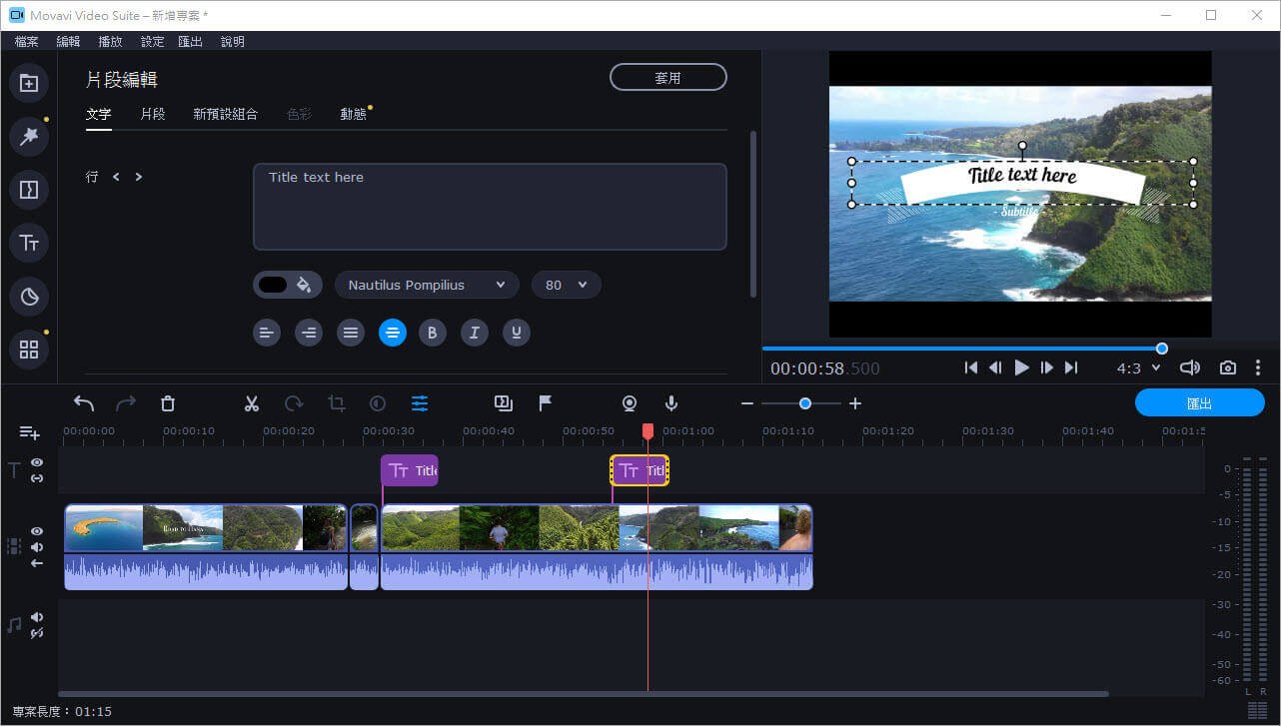Rotate the selected clip
This screenshot has width=1281, height=726.
click(x=294, y=403)
